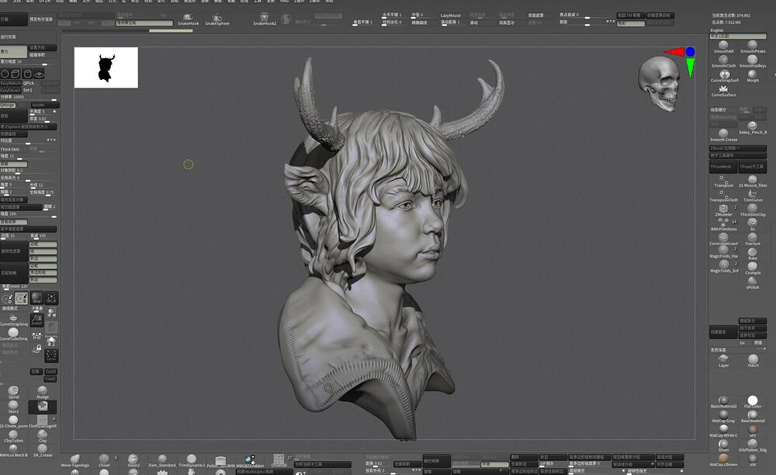Pick the CurveTubeSnap brush
Image resolution: width=776 pixels, height=475 pixels.
tap(13, 335)
